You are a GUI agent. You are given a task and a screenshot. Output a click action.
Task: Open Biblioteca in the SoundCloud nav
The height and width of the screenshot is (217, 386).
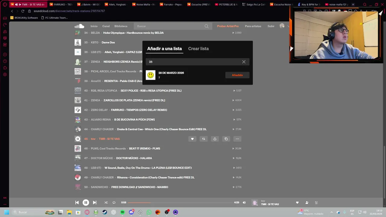pyautogui.click(x=121, y=26)
